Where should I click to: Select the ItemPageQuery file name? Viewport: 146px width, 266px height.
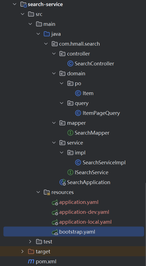pyautogui.click(x=101, y=113)
